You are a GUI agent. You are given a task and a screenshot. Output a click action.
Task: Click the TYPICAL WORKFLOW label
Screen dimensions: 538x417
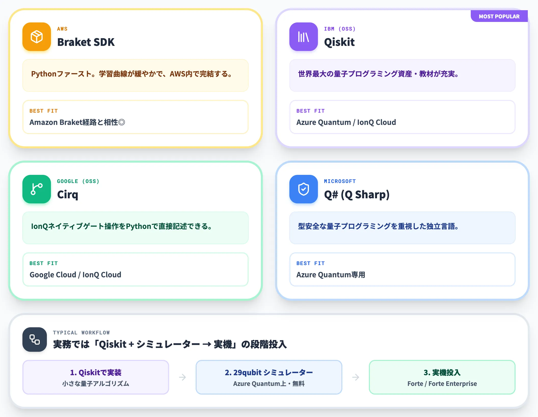[82, 333]
